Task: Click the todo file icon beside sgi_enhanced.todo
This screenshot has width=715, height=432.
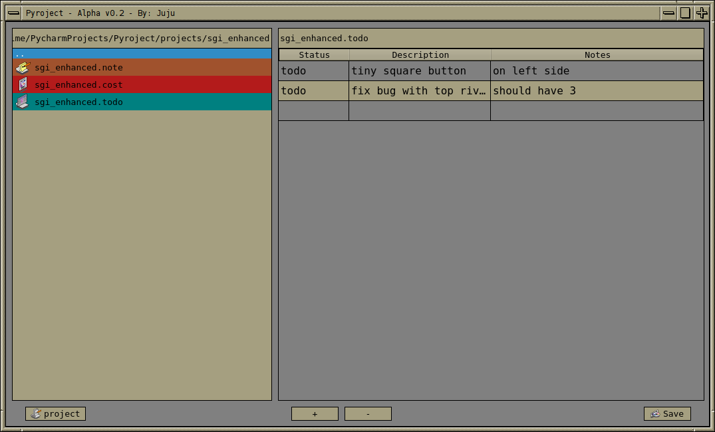Action: 23,102
